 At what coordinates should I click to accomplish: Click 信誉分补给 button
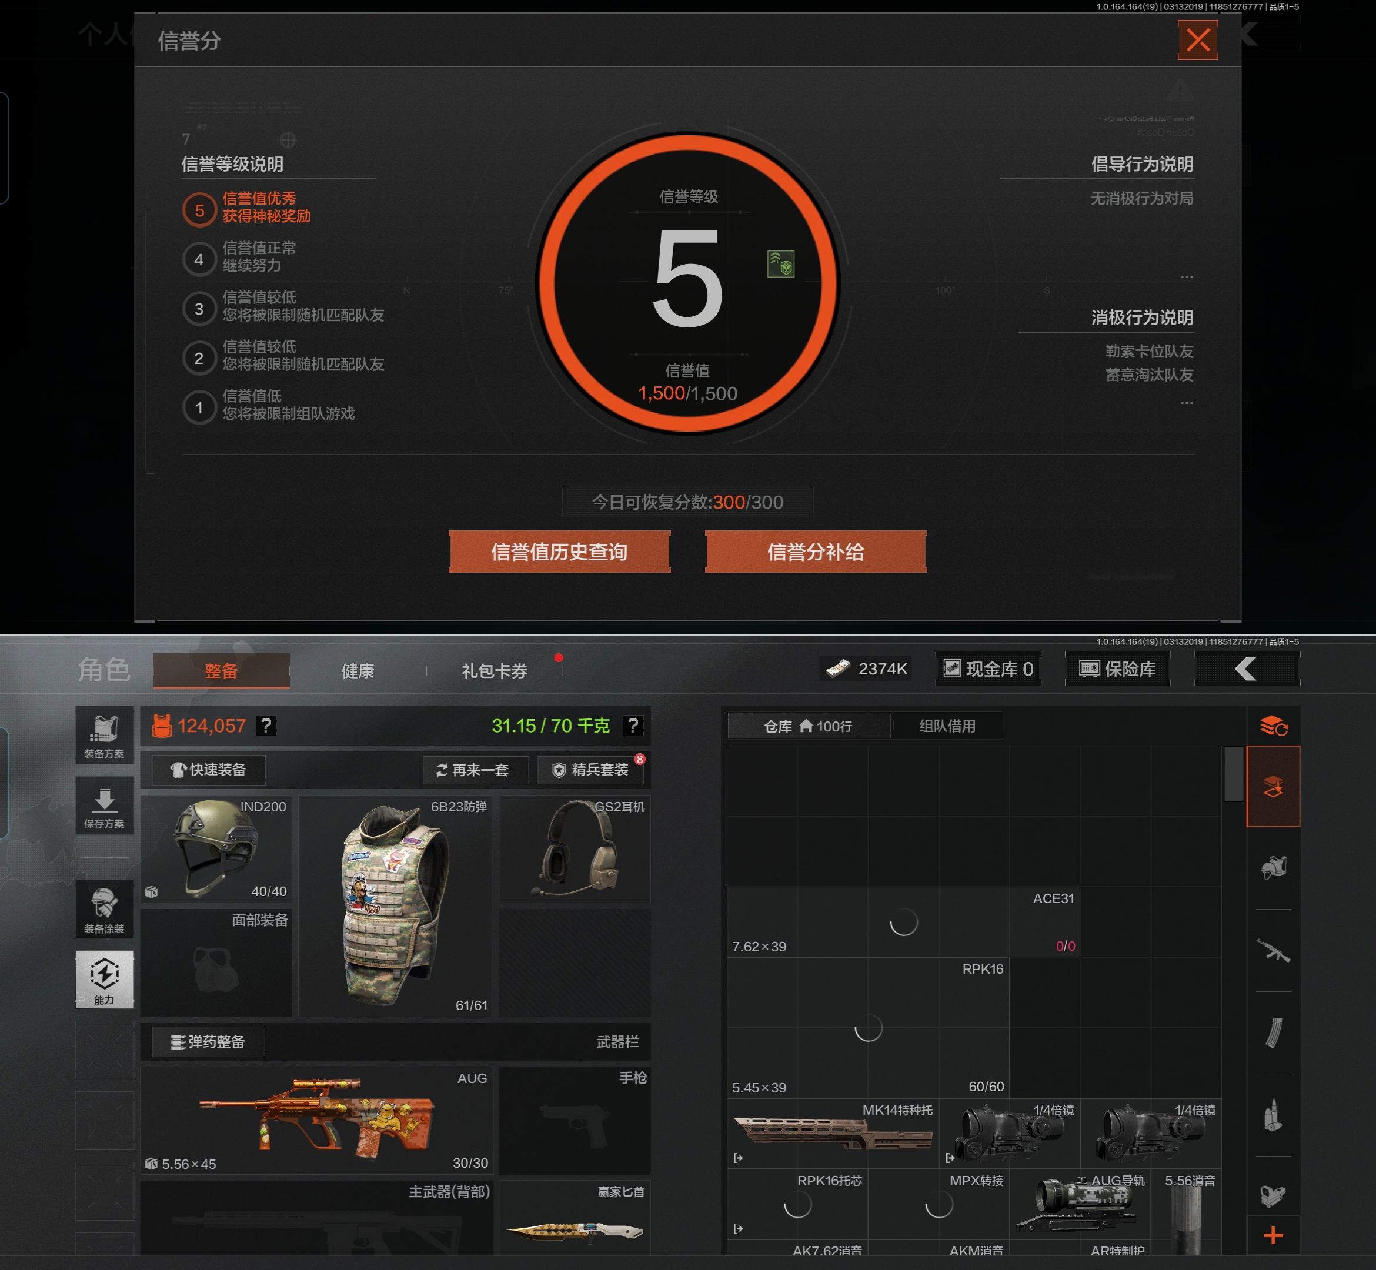click(815, 552)
